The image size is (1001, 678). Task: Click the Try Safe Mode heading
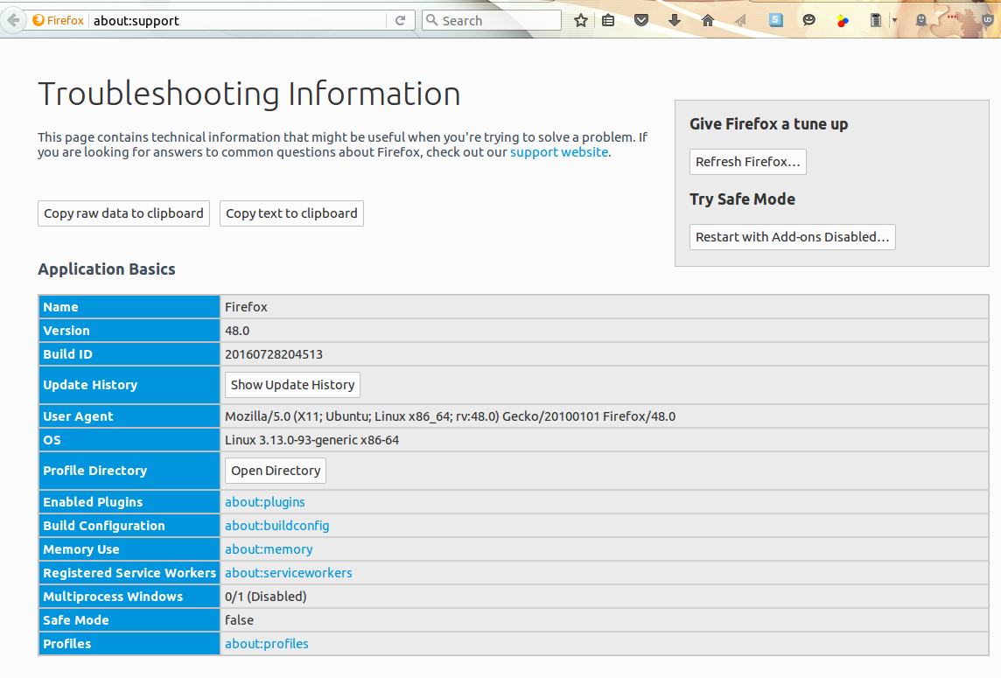point(743,199)
